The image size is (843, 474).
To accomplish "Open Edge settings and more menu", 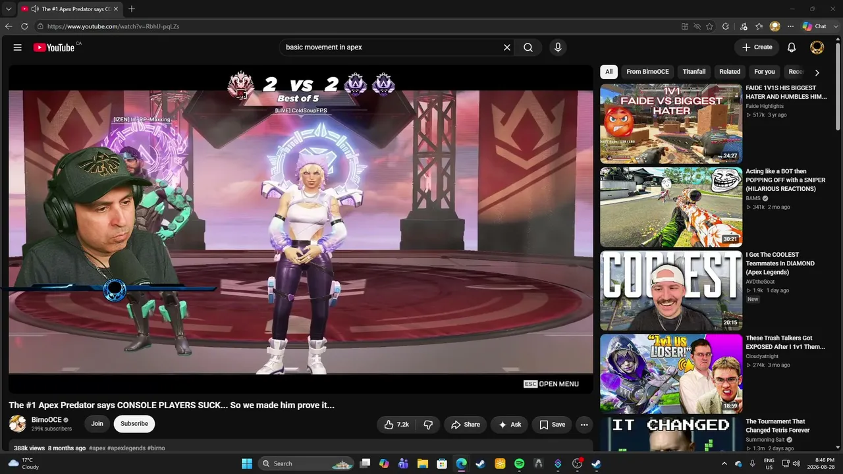I will click(x=790, y=26).
